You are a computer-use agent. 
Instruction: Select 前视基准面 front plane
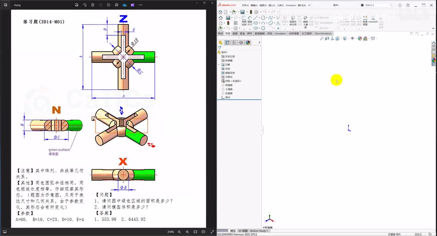(x=229, y=85)
